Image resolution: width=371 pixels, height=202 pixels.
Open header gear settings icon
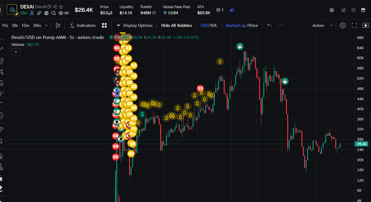pyautogui.click(x=332, y=10)
